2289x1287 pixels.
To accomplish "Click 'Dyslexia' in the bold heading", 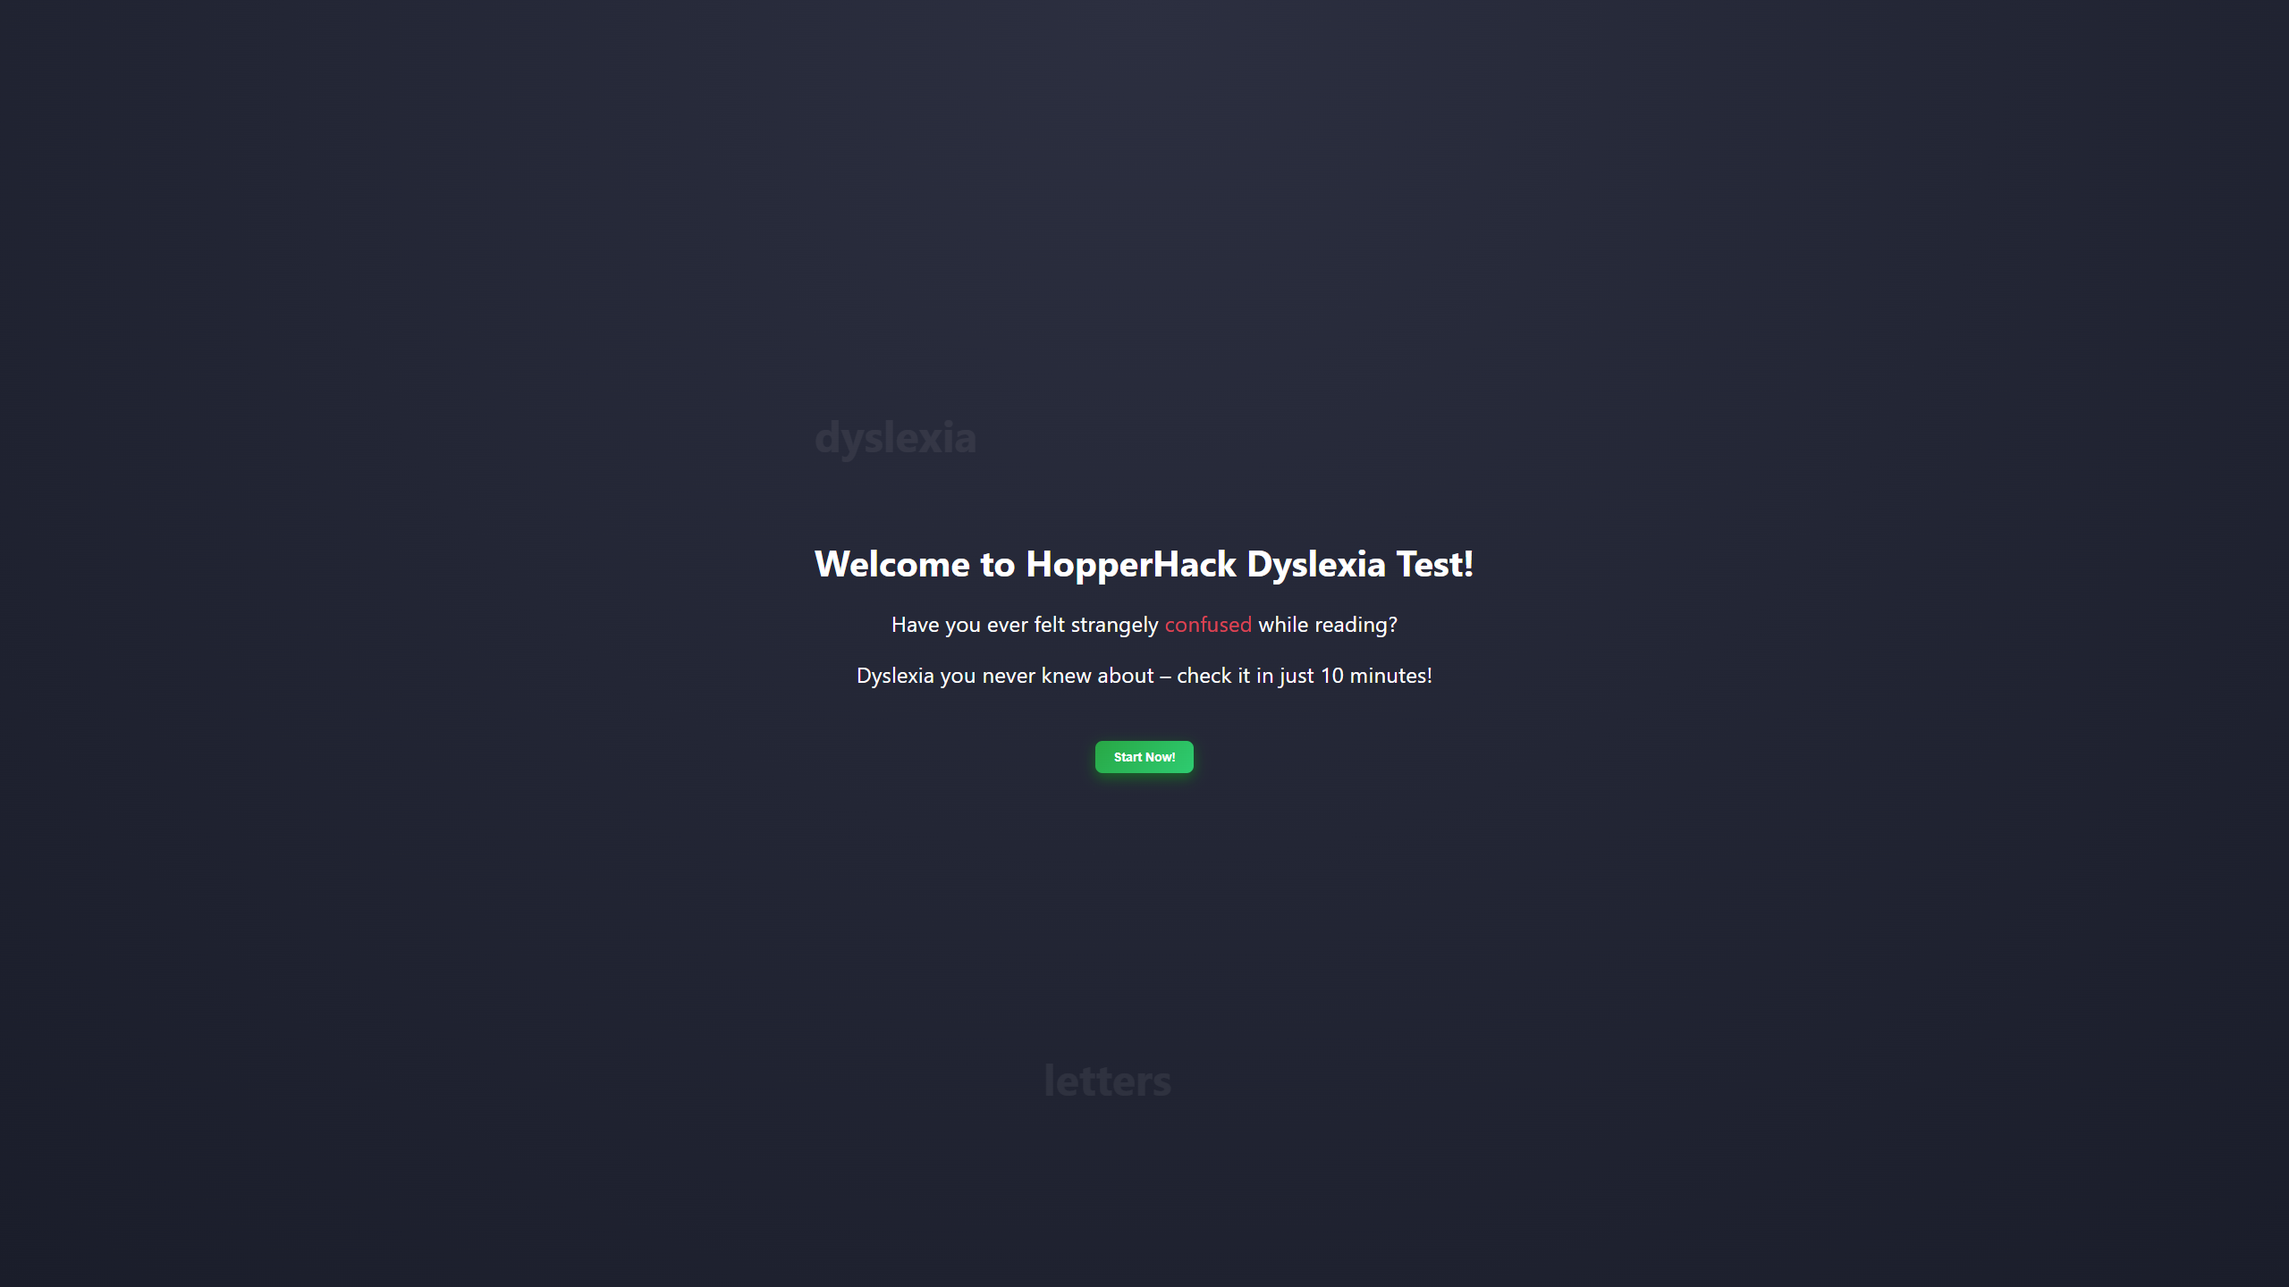I will [1315, 564].
